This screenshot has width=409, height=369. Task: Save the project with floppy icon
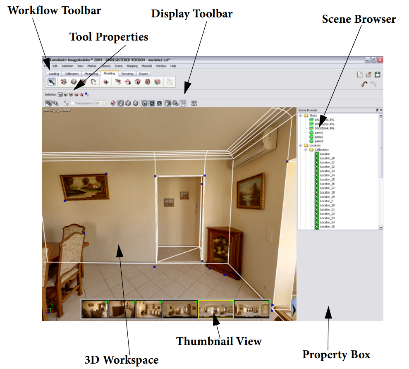tap(378, 74)
